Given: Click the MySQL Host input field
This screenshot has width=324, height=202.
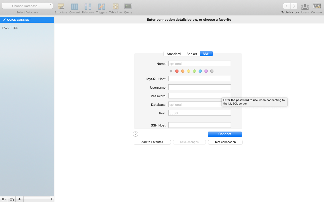Looking at the screenshot, I should (x=199, y=79).
